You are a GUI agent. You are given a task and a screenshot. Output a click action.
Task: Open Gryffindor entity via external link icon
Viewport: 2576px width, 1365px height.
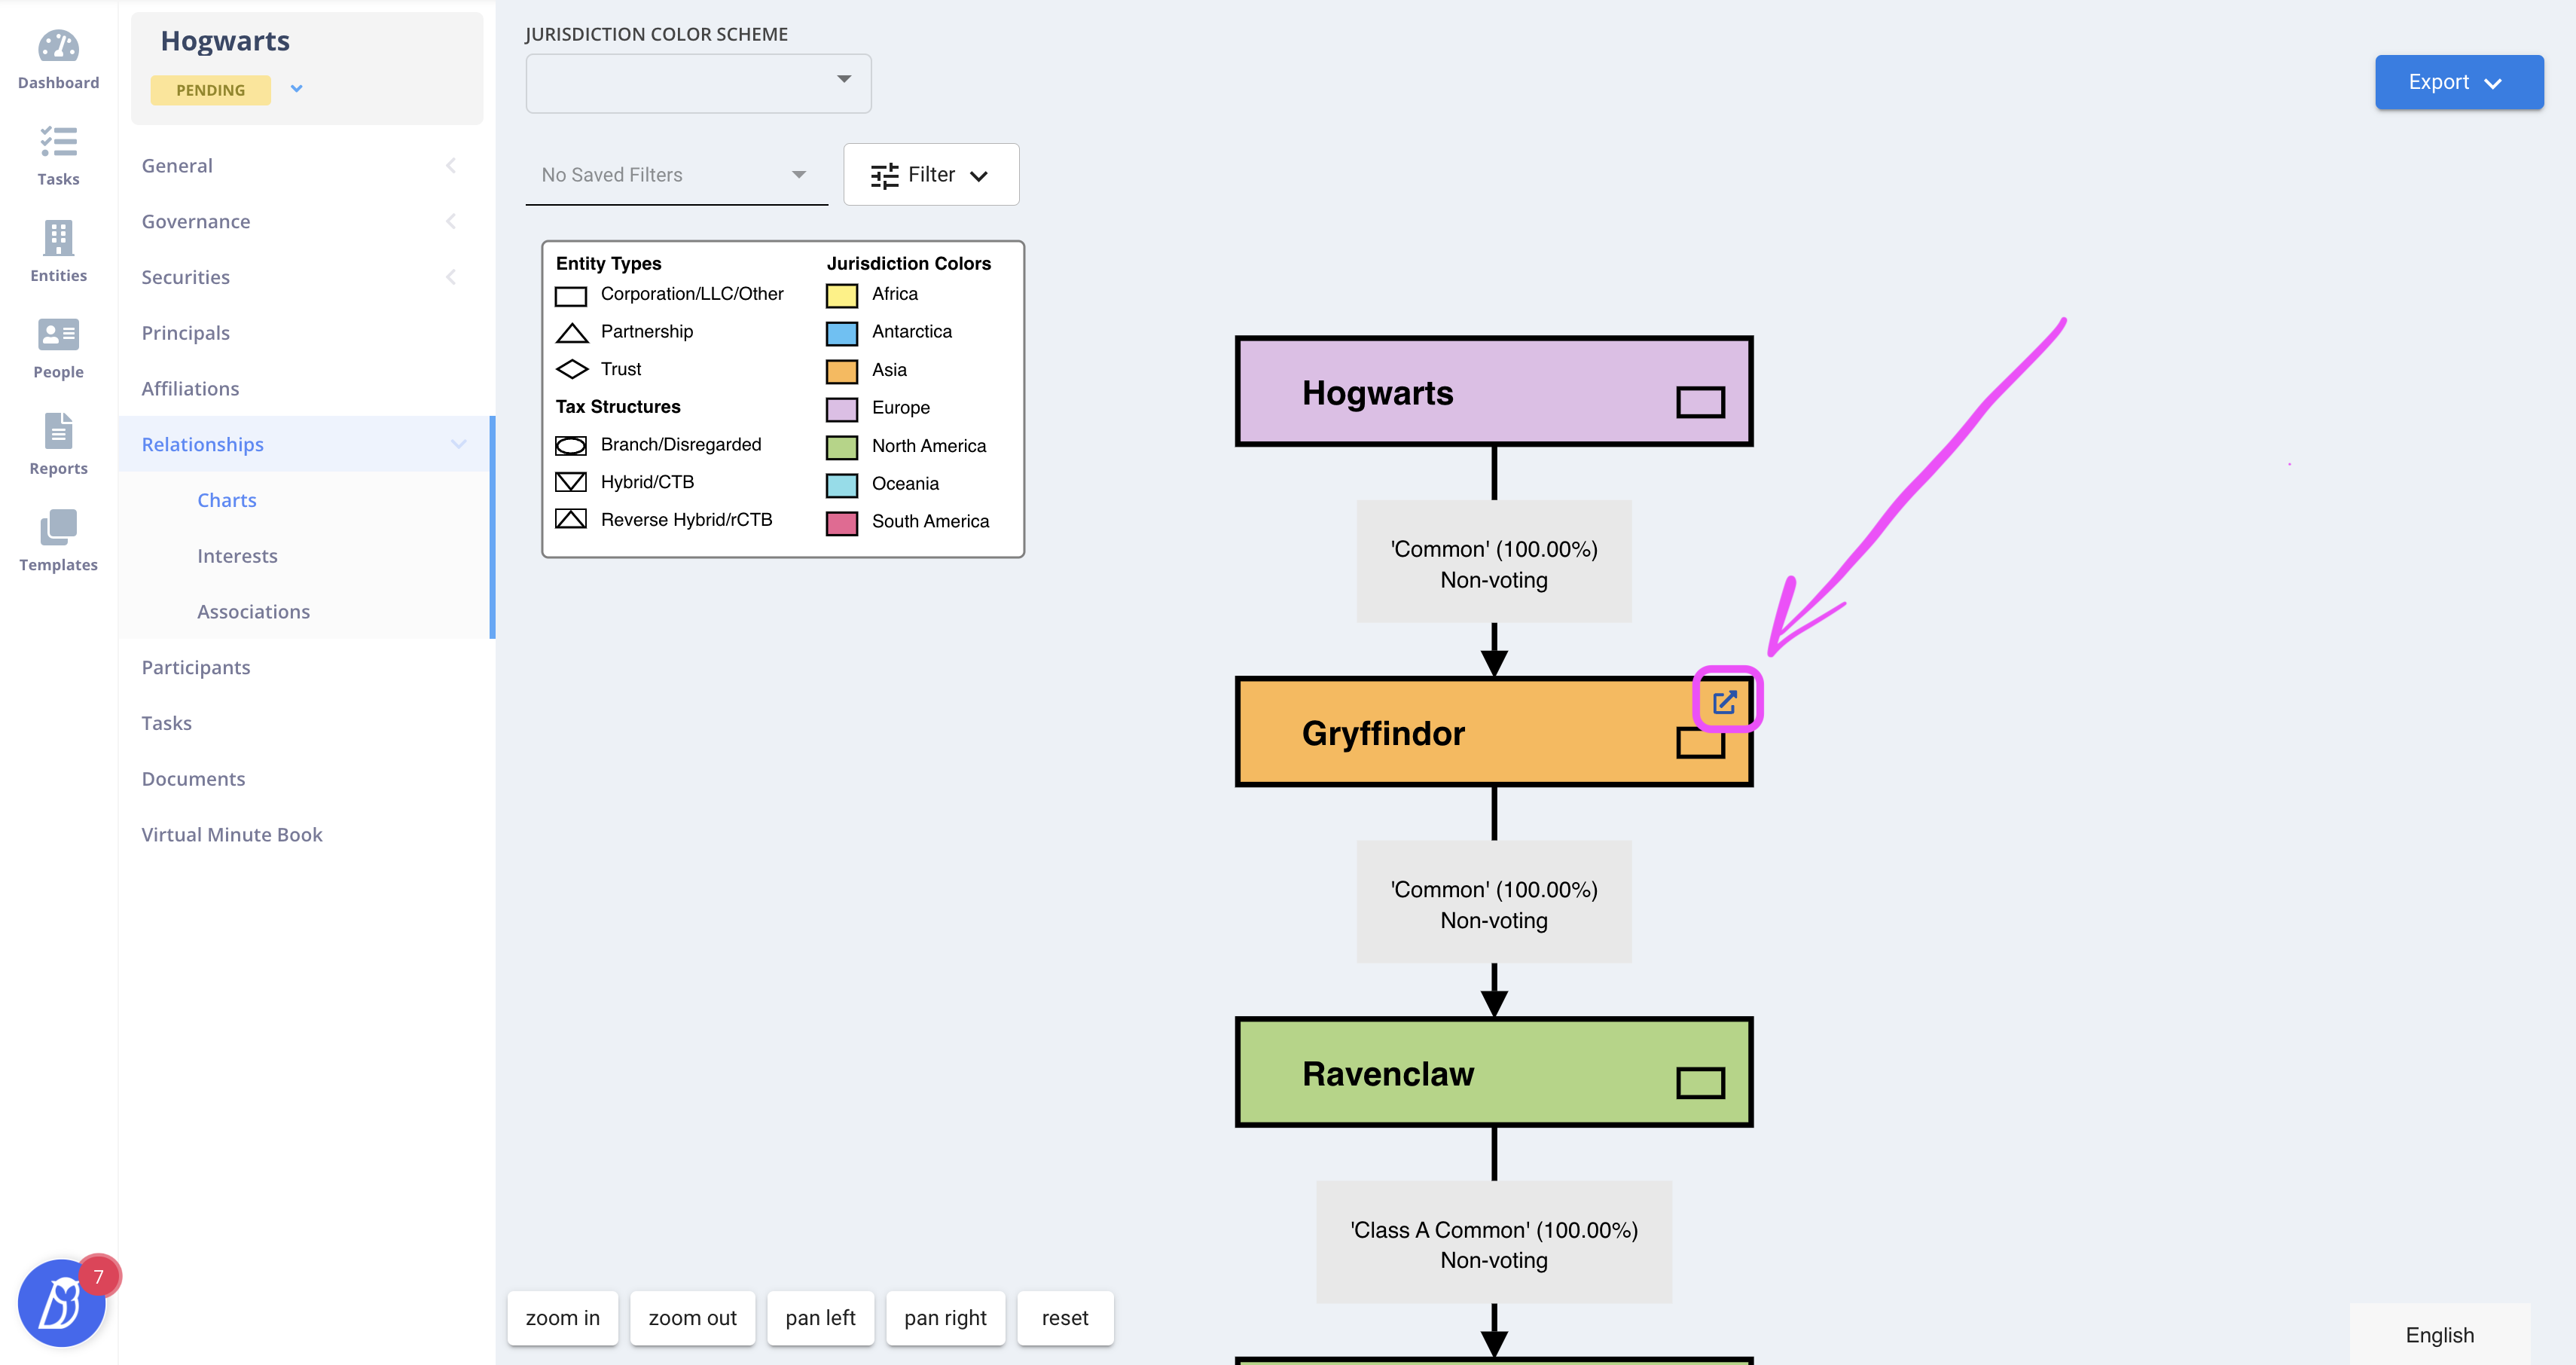pos(1725,702)
